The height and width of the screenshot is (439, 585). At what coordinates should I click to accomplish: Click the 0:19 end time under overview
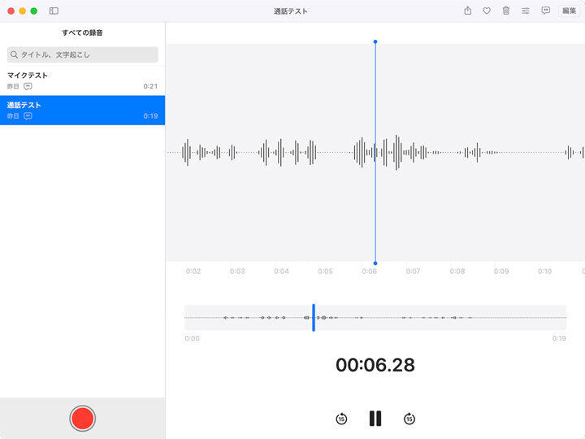(x=559, y=338)
